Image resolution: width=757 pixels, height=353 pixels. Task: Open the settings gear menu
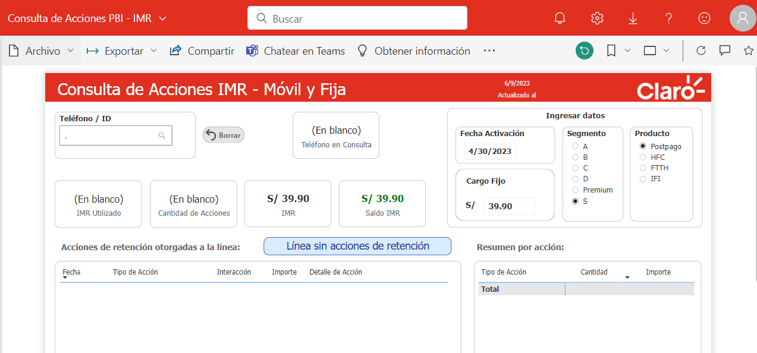[x=597, y=18]
